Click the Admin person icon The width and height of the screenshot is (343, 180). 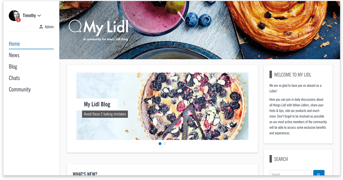(41, 27)
